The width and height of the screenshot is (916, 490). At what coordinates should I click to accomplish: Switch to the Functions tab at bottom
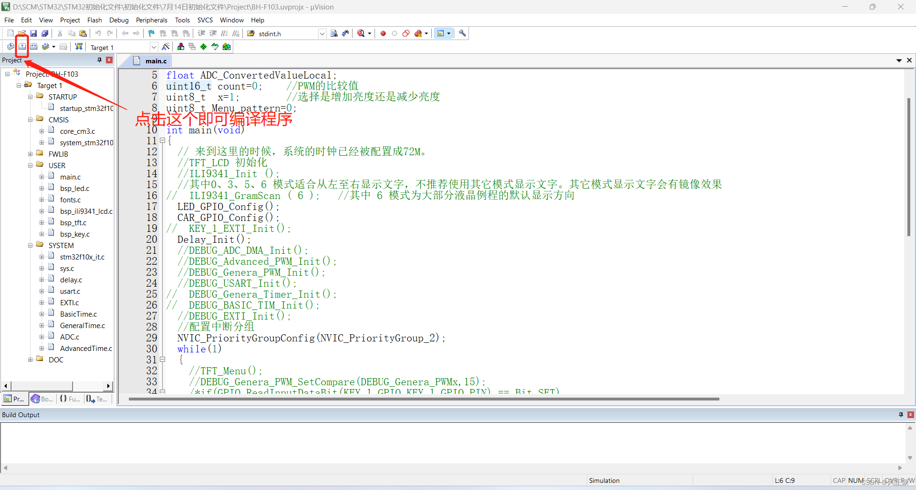coord(70,399)
